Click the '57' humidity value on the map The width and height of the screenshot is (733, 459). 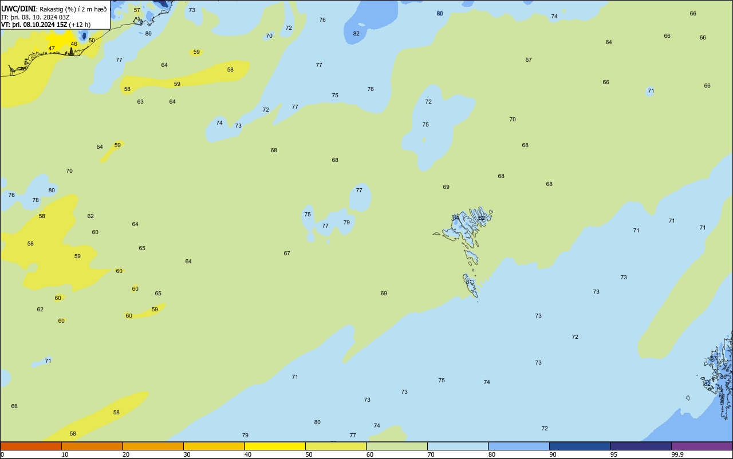click(137, 10)
